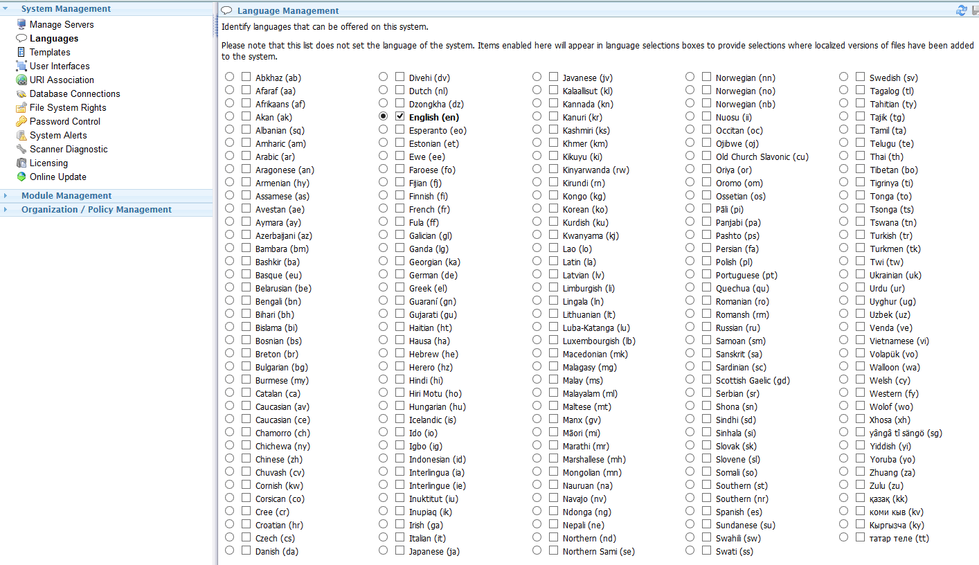Refresh the Language Management list
The height and width of the screenshot is (565, 979).
(962, 10)
